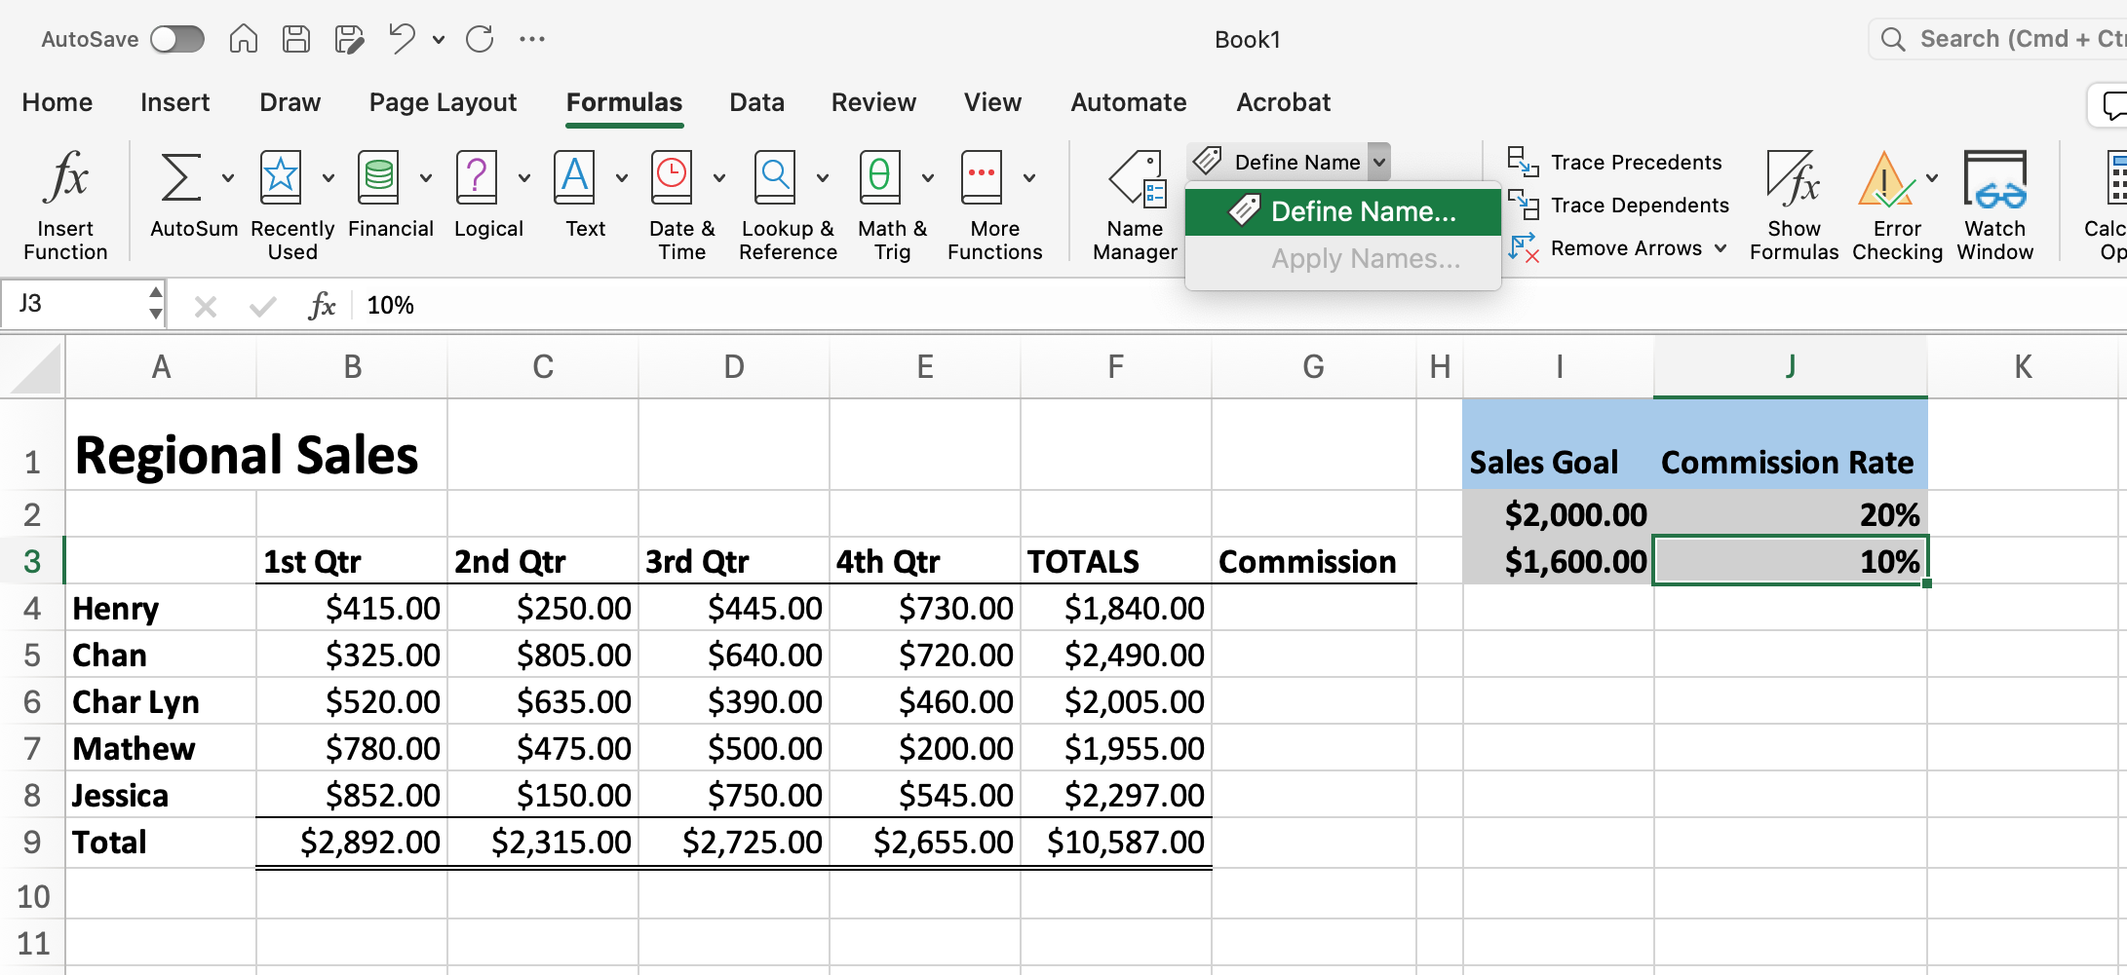Click the Save As pencil icon
Screen dimensions: 2127x975
(x=349, y=39)
